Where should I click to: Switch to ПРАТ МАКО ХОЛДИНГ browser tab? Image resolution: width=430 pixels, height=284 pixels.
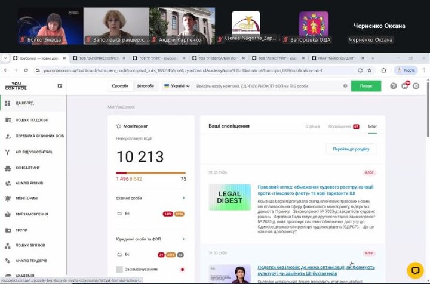click(337, 58)
